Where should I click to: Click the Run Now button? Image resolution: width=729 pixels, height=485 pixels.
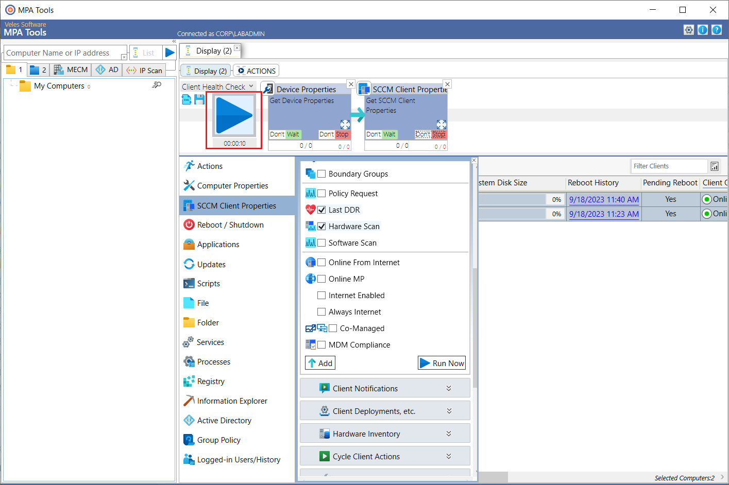click(x=442, y=363)
